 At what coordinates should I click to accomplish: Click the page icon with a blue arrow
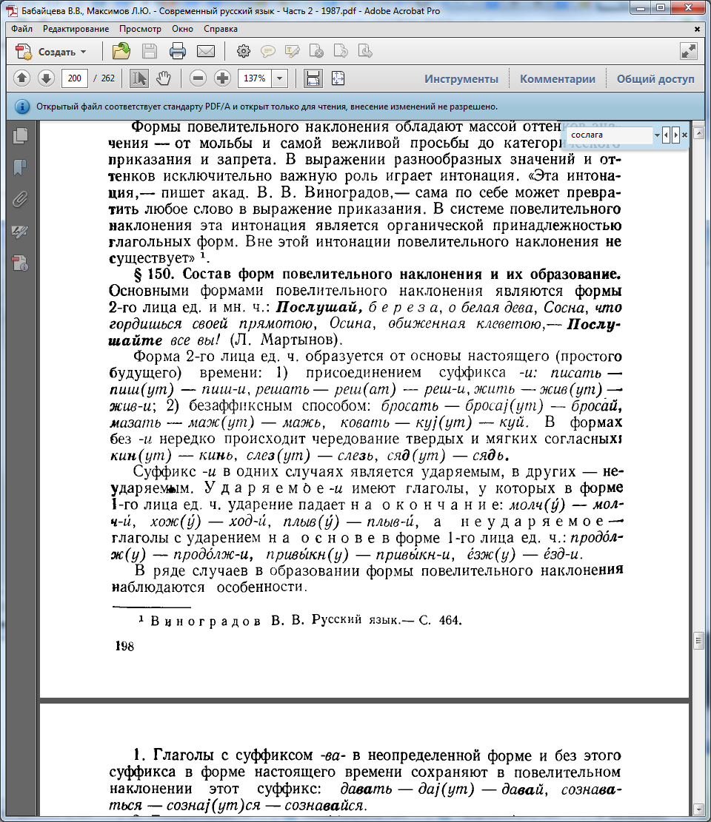coord(364,51)
